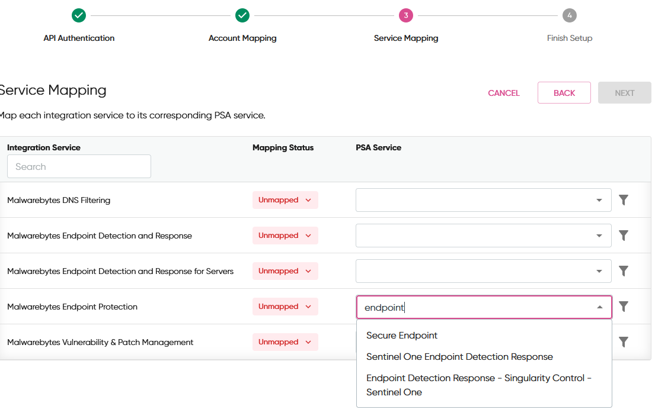The height and width of the screenshot is (419, 671).
Task: Collapse the open endpoint PSA Service dropdown arrow
Action: click(599, 307)
